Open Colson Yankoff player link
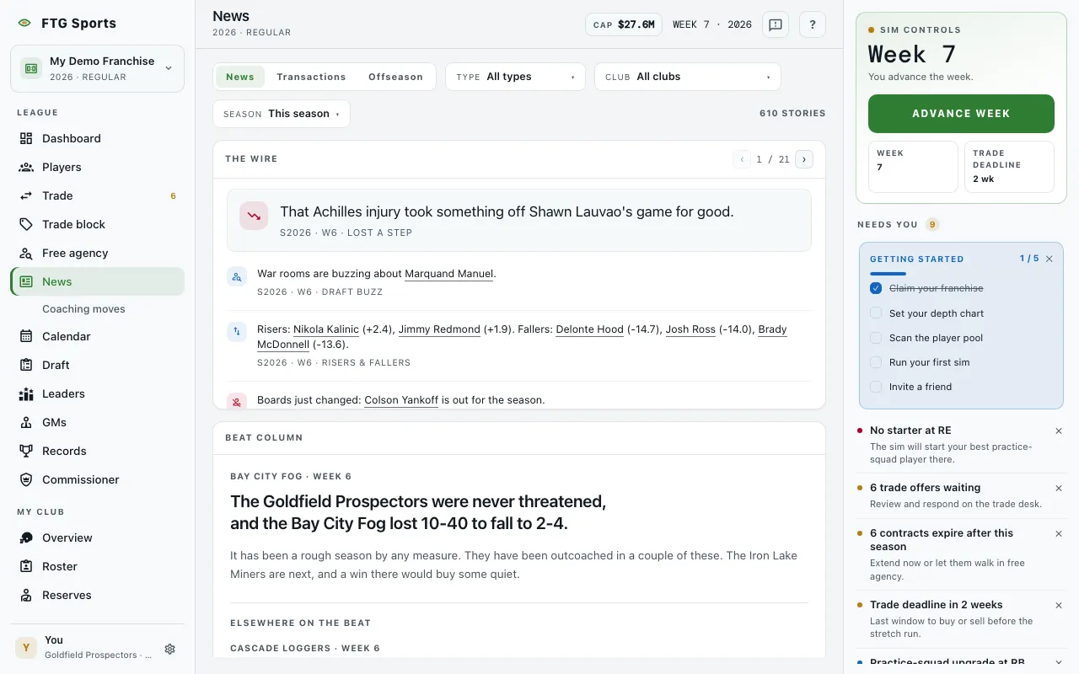This screenshot has height=674, width=1079. [401, 400]
